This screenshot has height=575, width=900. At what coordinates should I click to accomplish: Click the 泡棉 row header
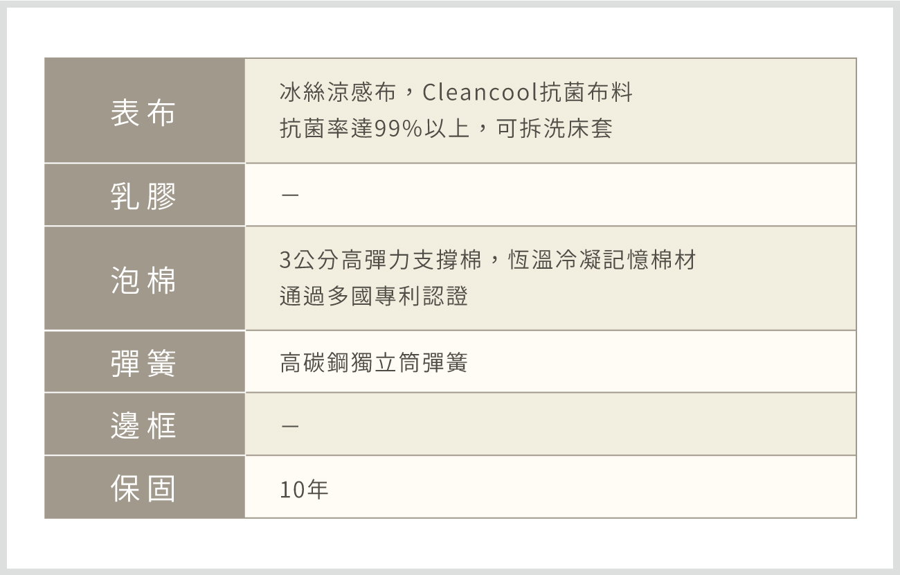144,278
